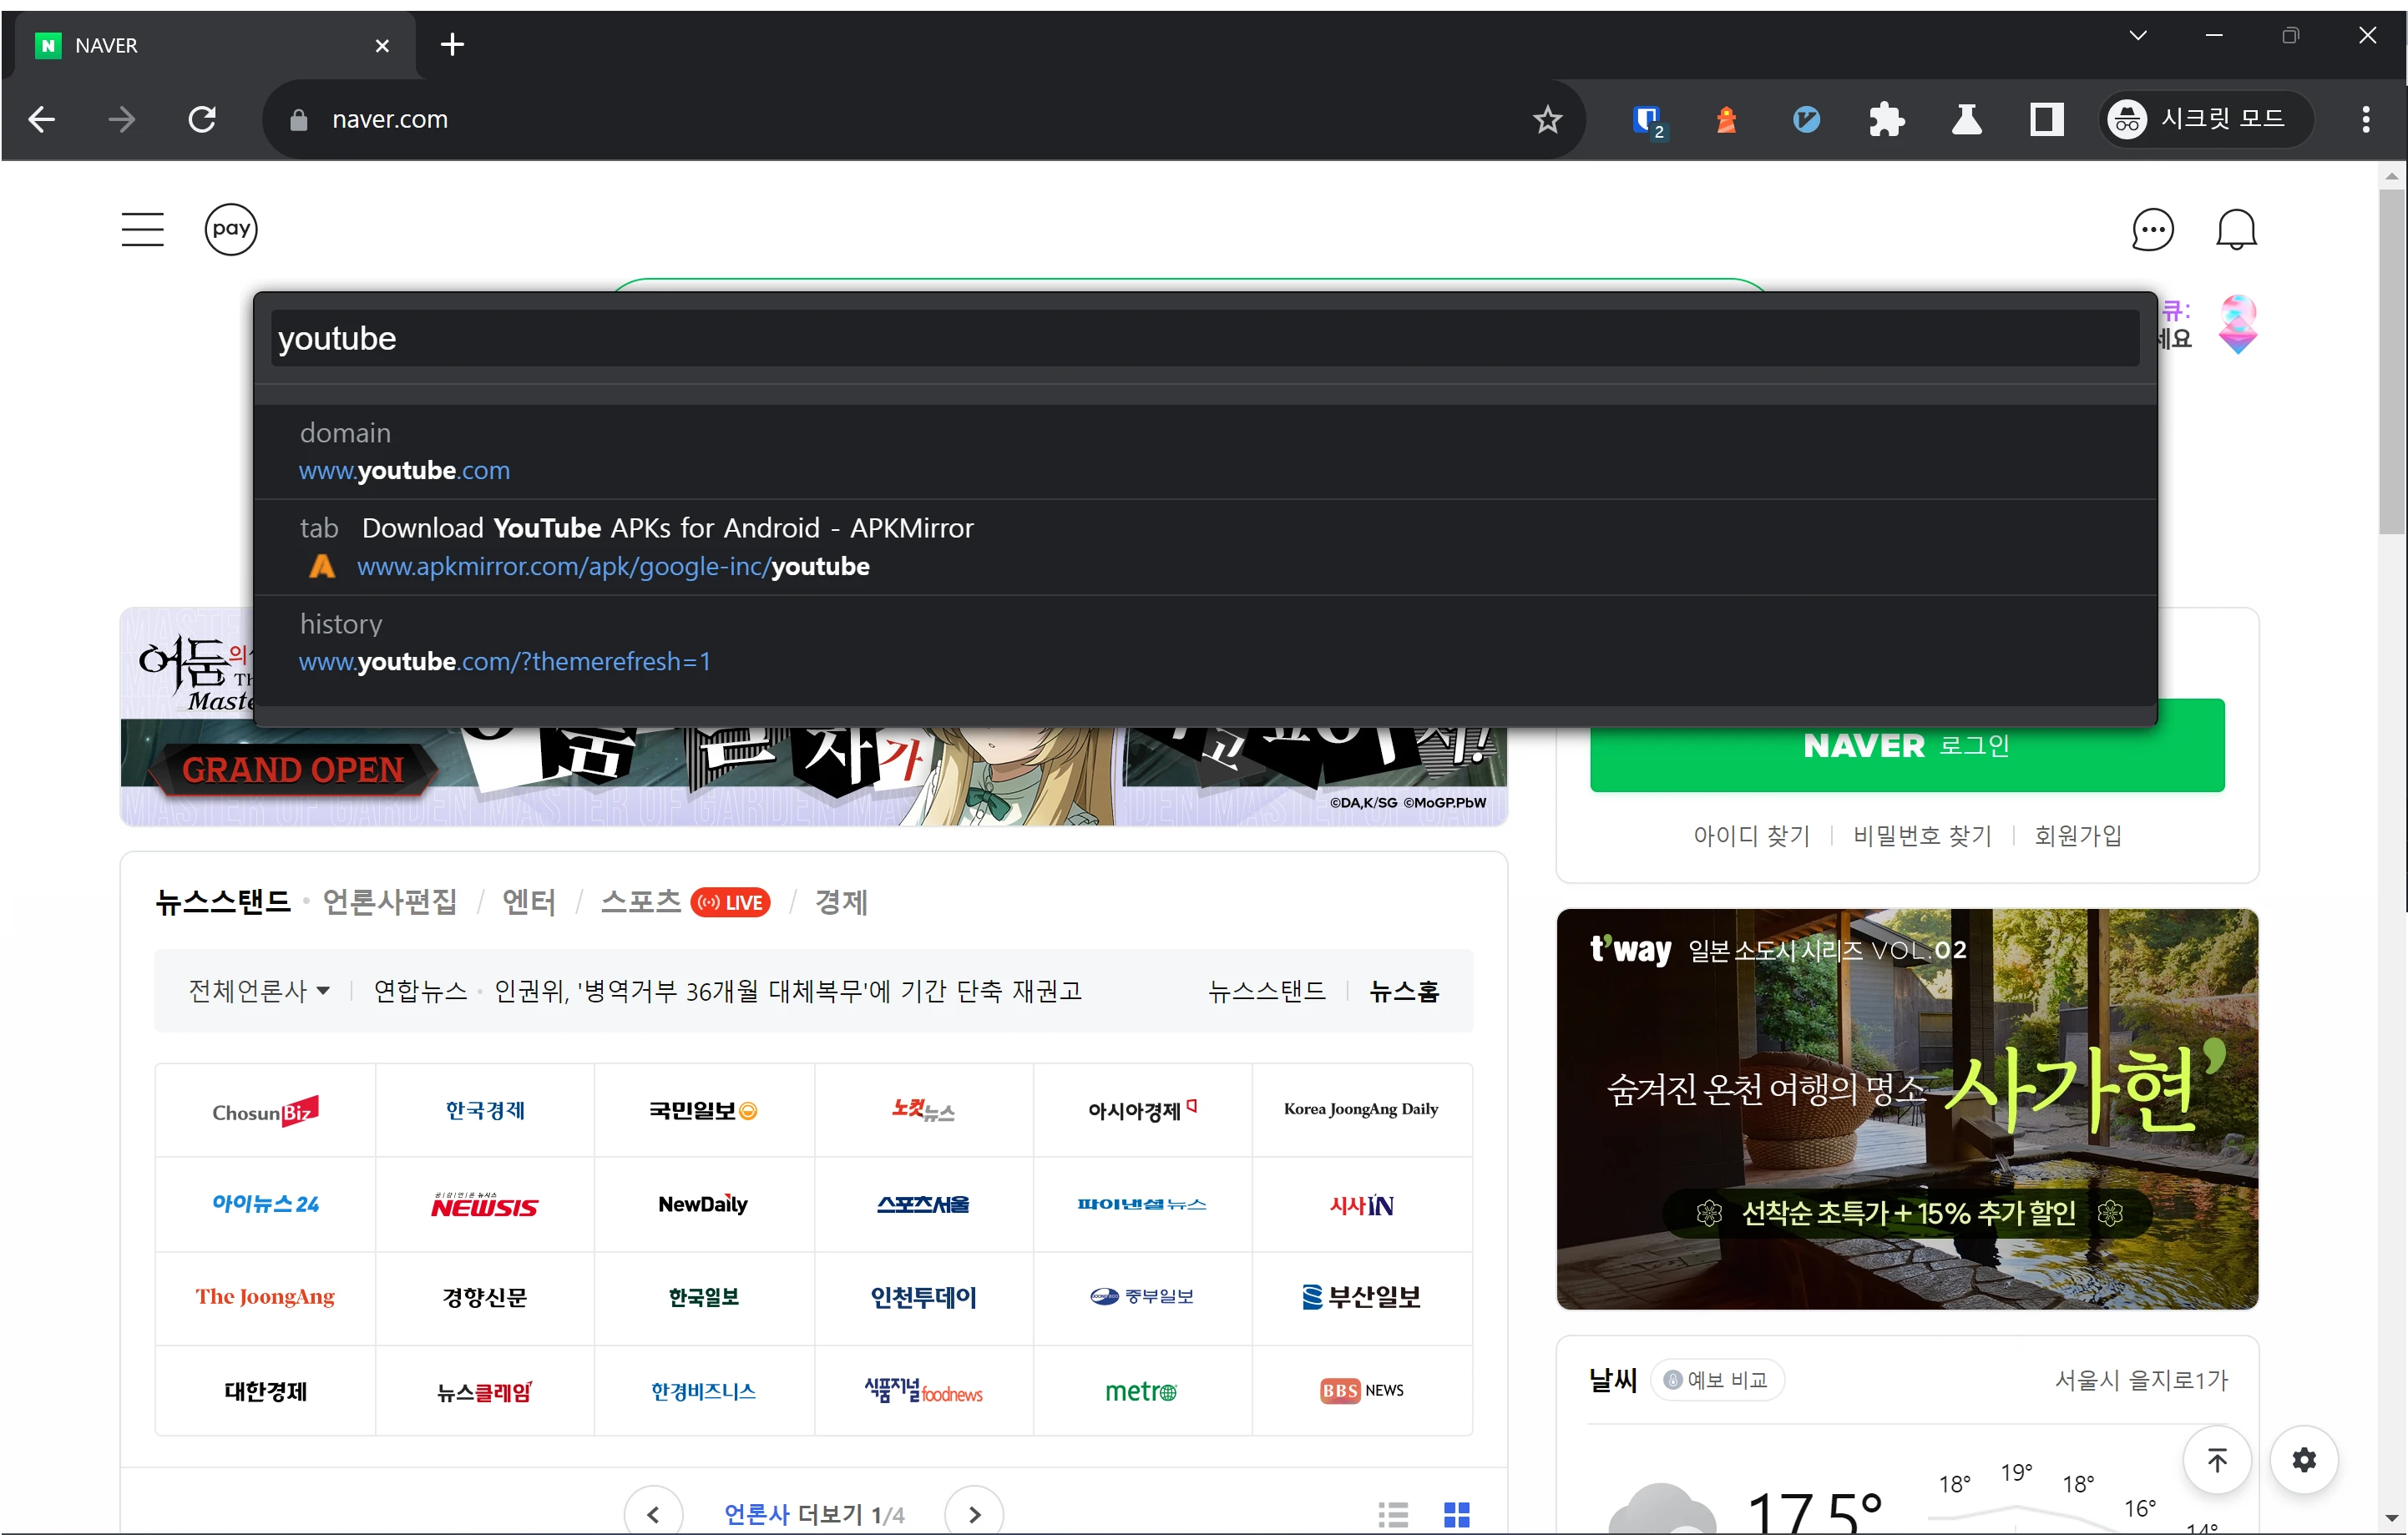Open the notification bell icon

(x=2238, y=229)
